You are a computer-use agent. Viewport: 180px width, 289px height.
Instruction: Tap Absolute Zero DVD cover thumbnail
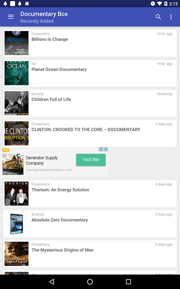click(17, 224)
